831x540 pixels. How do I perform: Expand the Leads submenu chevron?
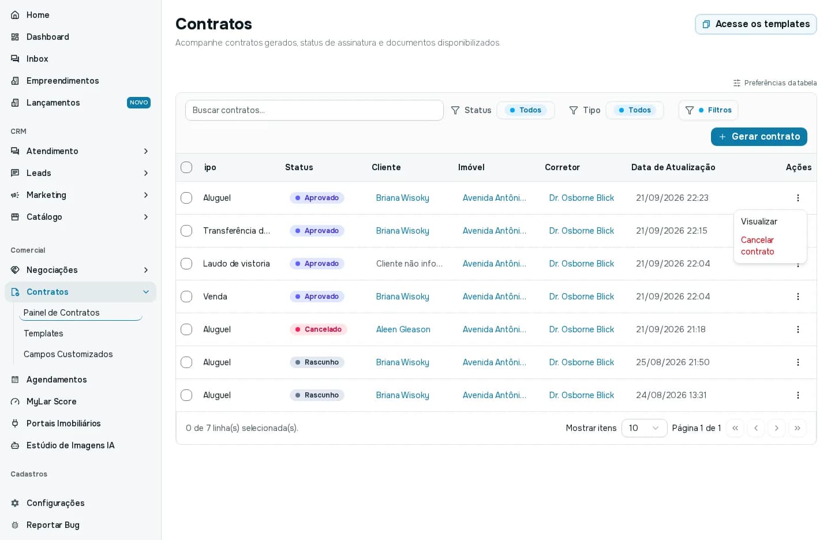146,173
